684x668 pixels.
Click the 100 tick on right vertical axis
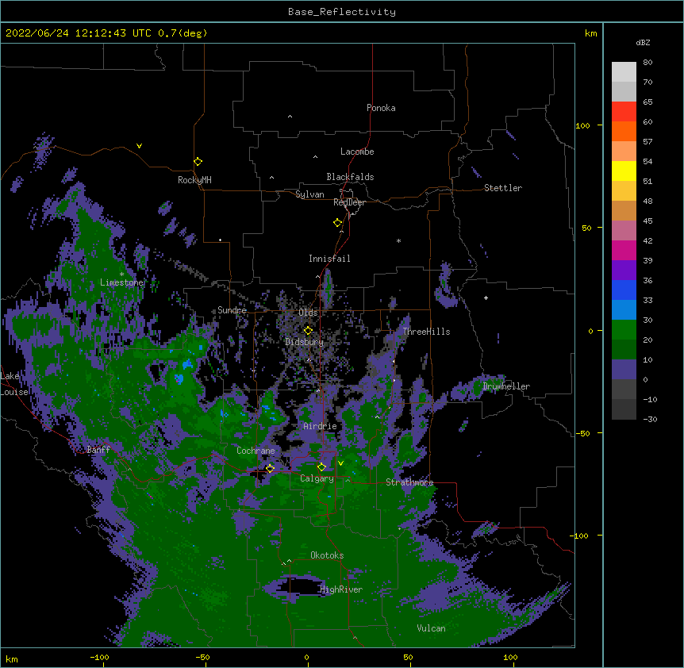(x=582, y=125)
